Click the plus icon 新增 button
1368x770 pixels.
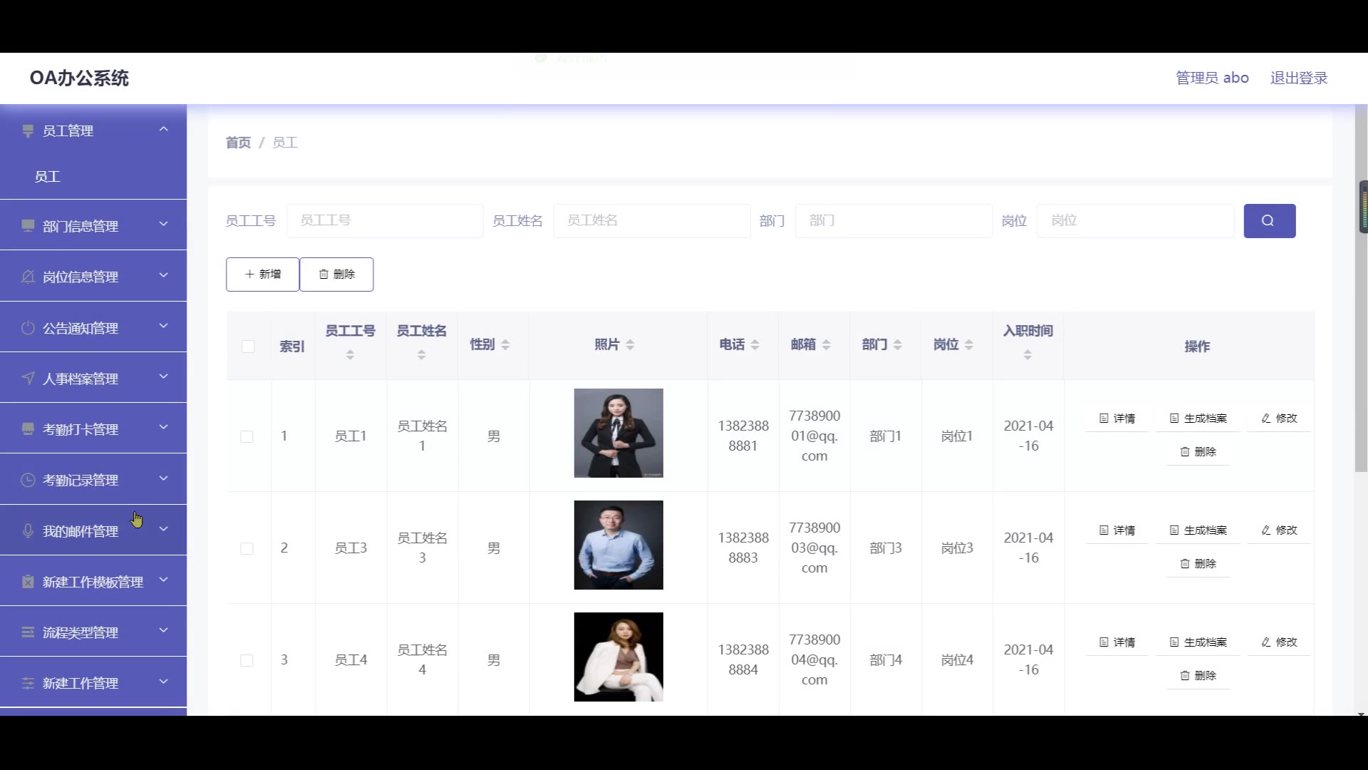coord(262,274)
